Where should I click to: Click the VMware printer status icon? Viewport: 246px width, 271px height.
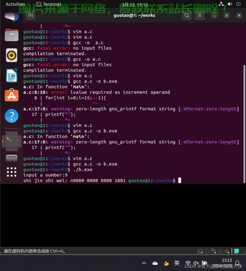[x=220, y=251]
